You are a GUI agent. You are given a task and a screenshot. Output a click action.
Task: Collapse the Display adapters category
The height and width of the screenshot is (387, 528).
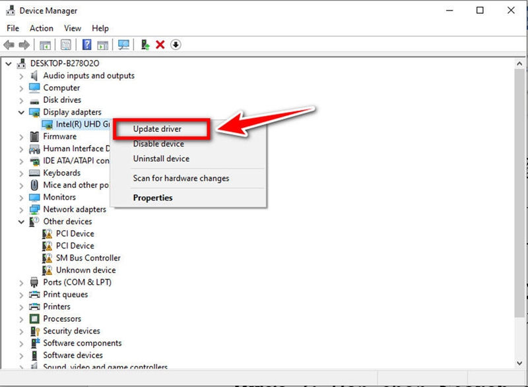(x=20, y=112)
